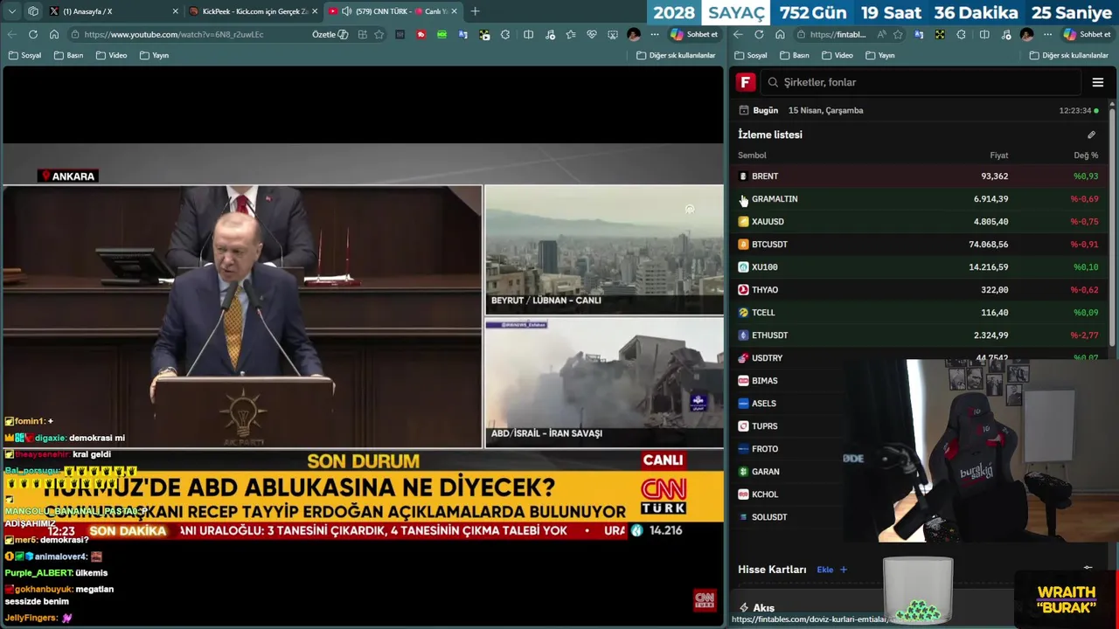Image resolution: width=1119 pixels, height=629 pixels.
Task: Add a Hisse Kartları card with plus
Action: (844, 570)
